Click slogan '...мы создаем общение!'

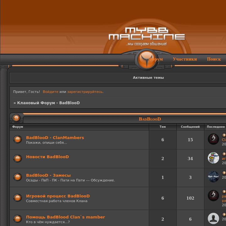point(146,44)
